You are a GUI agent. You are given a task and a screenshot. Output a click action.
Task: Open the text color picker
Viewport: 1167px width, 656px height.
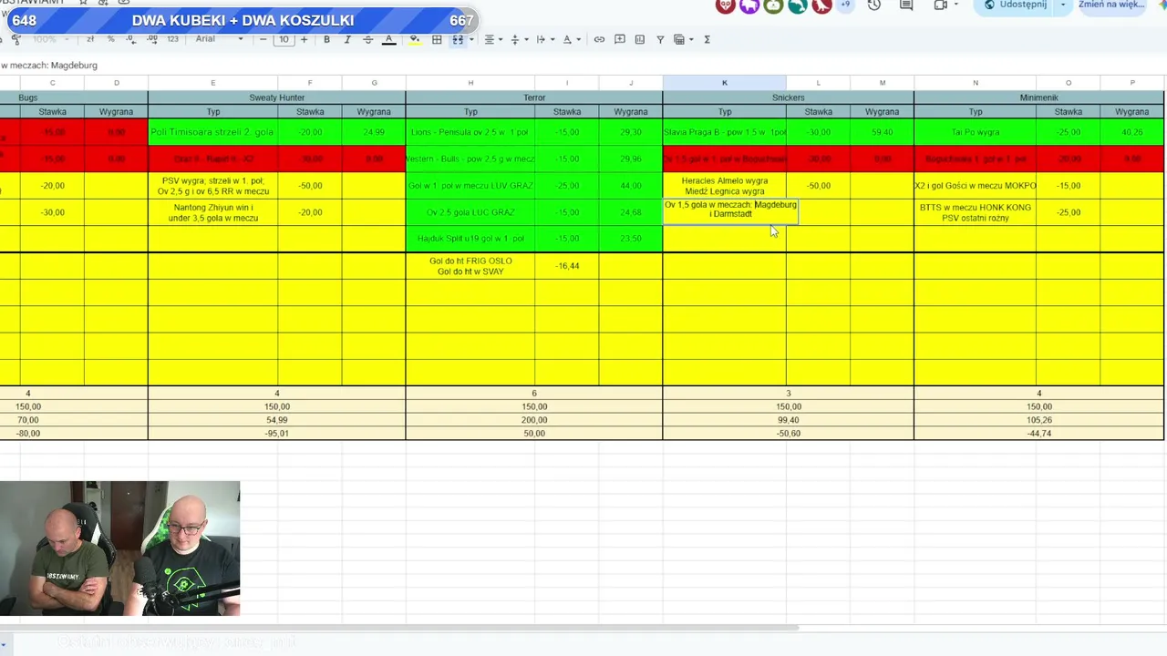point(388,39)
